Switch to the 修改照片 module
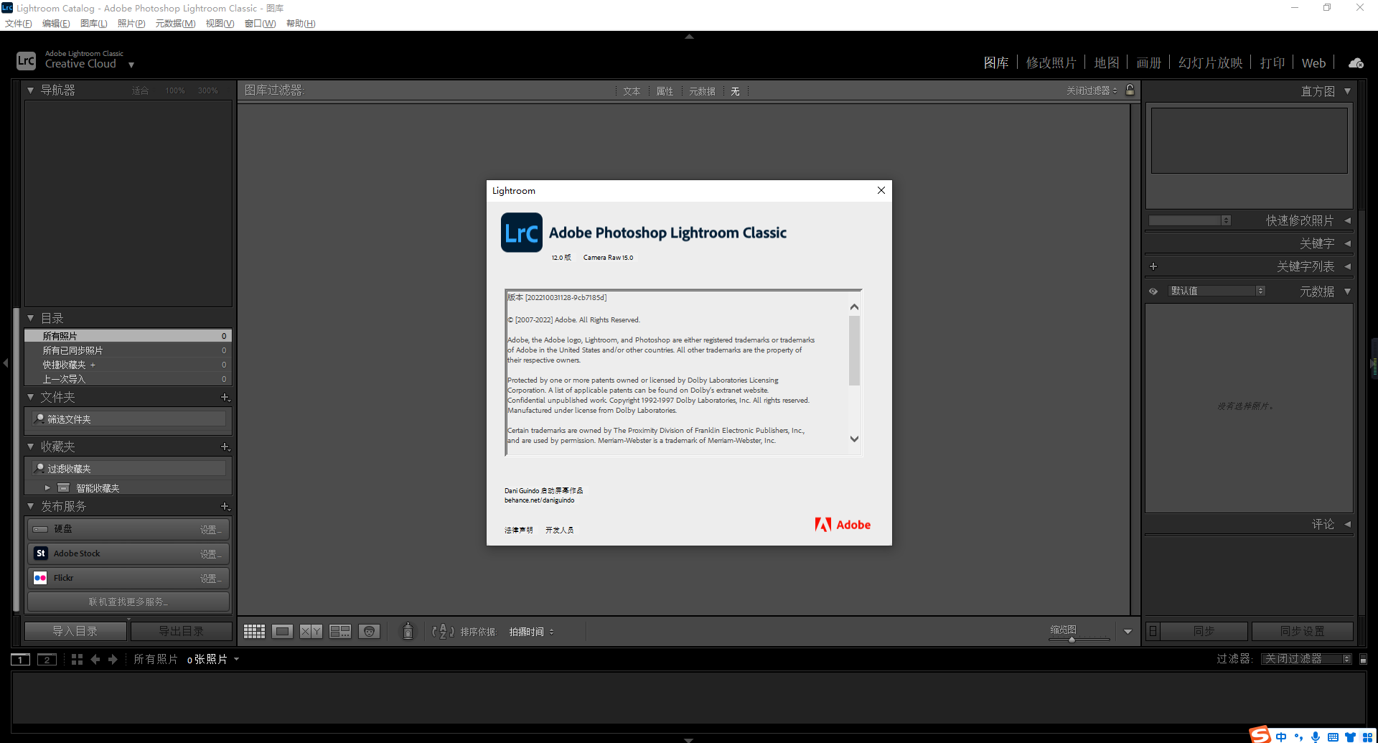Viewport: 1378px width, 743px height. click(x=1051, y=63)
